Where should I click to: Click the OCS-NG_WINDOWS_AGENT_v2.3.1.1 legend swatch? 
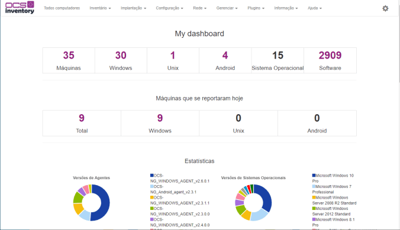[152, 197]
